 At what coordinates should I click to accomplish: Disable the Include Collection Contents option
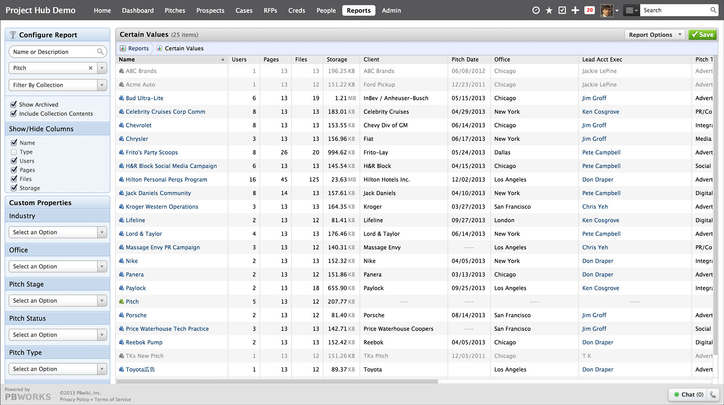coord(13,114)
